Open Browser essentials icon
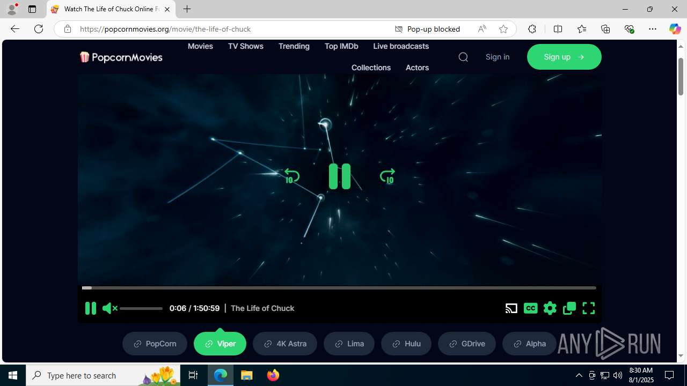This screenshot has width=687, height=386. click(629, 29)
